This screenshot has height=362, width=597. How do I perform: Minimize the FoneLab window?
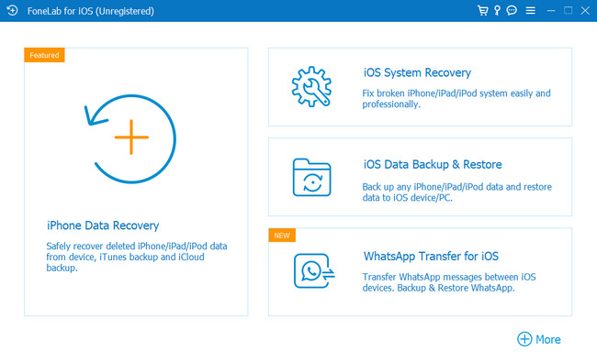pyautogui.click(x=550, y=11)
